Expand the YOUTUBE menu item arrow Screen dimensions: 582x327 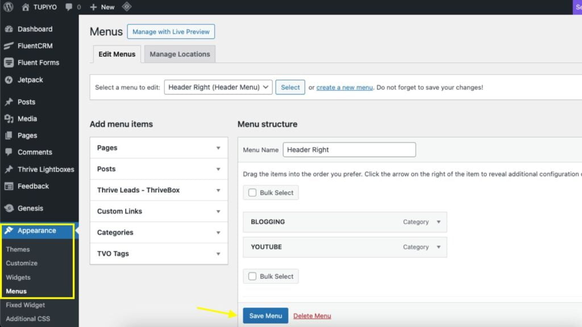[x=438, y=247]
